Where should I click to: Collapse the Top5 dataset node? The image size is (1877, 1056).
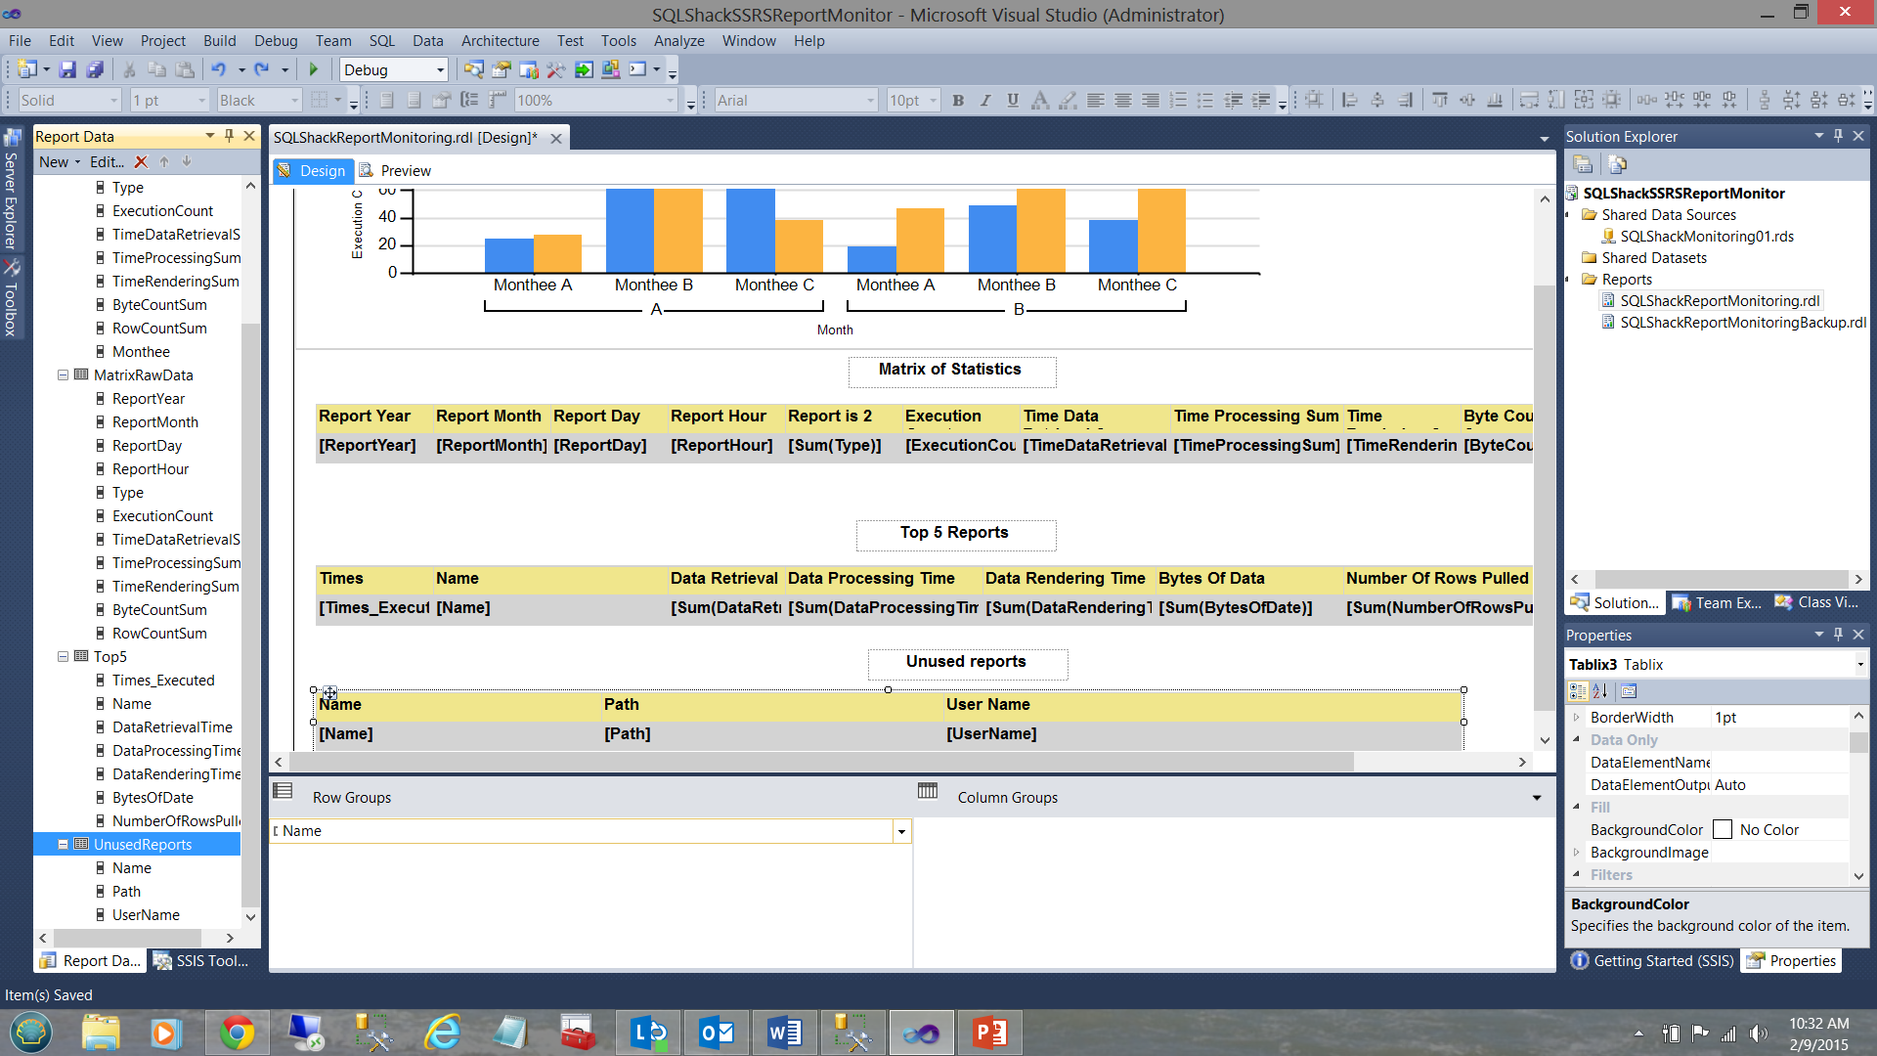(64, 656)
